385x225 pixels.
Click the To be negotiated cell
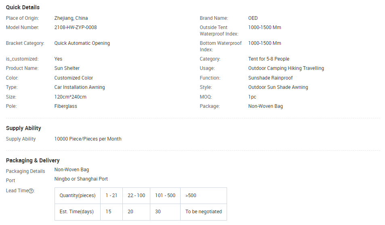tap(204, 212)
